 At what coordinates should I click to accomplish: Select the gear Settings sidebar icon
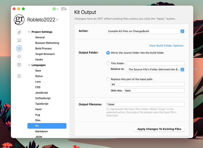[x=19, y=48]
